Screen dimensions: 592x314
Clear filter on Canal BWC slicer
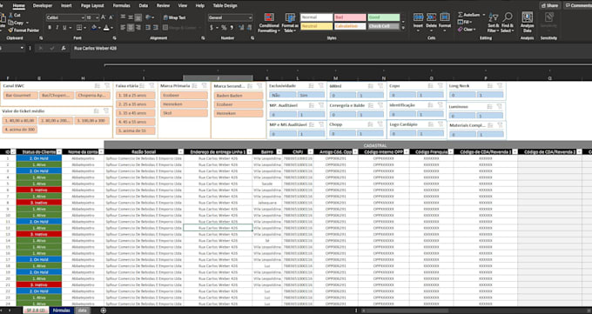(x=107, y=86)
